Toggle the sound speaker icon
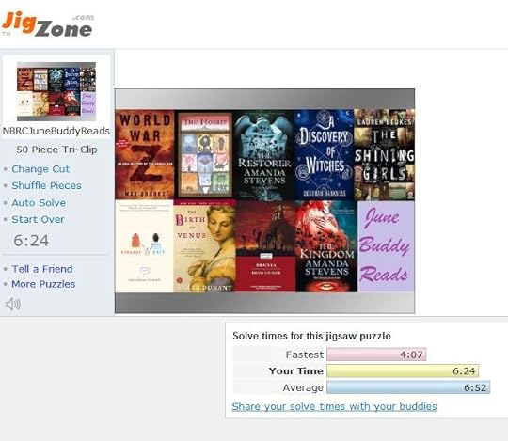Viewport: 508px width, 441px height. 13,304
